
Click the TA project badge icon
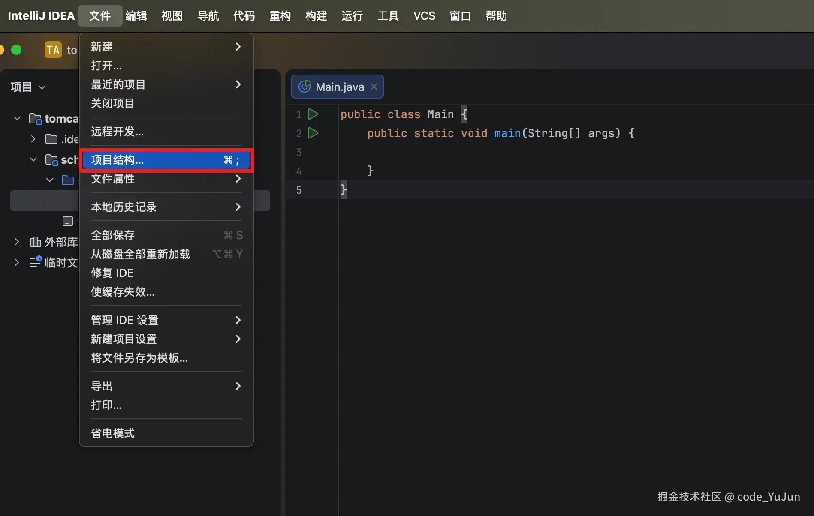(53, 50)
